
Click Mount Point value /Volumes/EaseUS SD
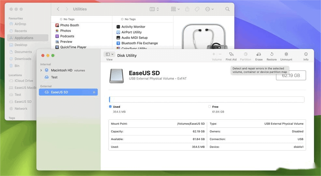click(x=191, y=124)
